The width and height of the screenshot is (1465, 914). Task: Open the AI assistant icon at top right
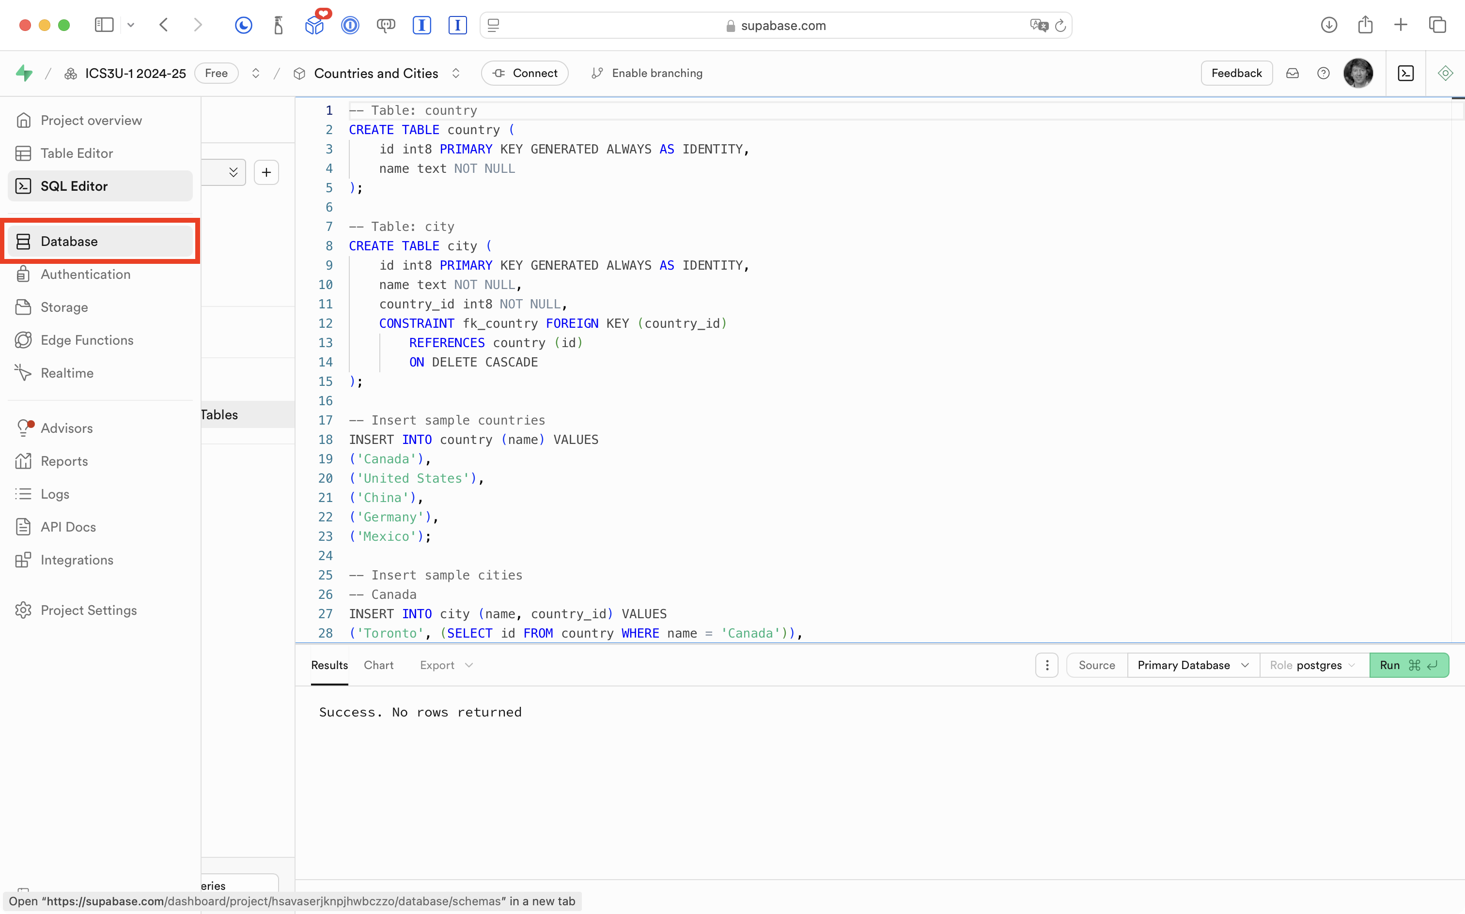[x=1445, y=73]
